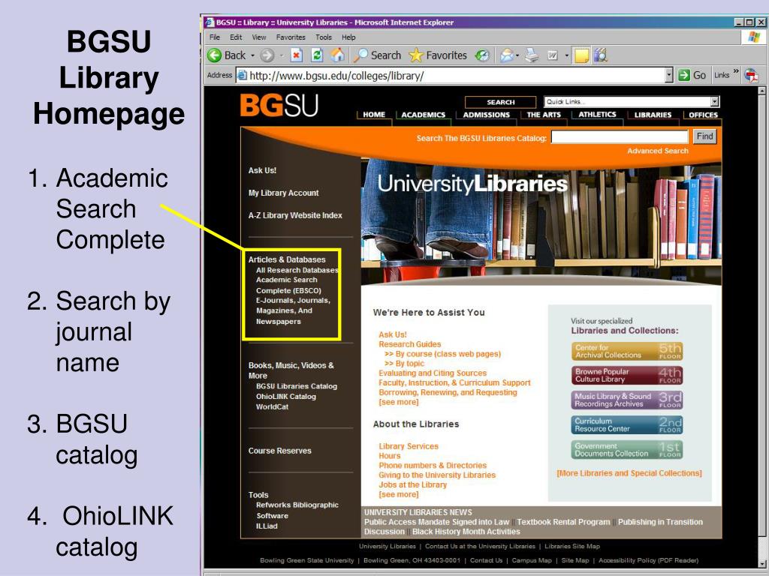This screenshot has width=769, height=576.
Task: Open the Edit button dropdown arrow
Action: pos(566,55)
